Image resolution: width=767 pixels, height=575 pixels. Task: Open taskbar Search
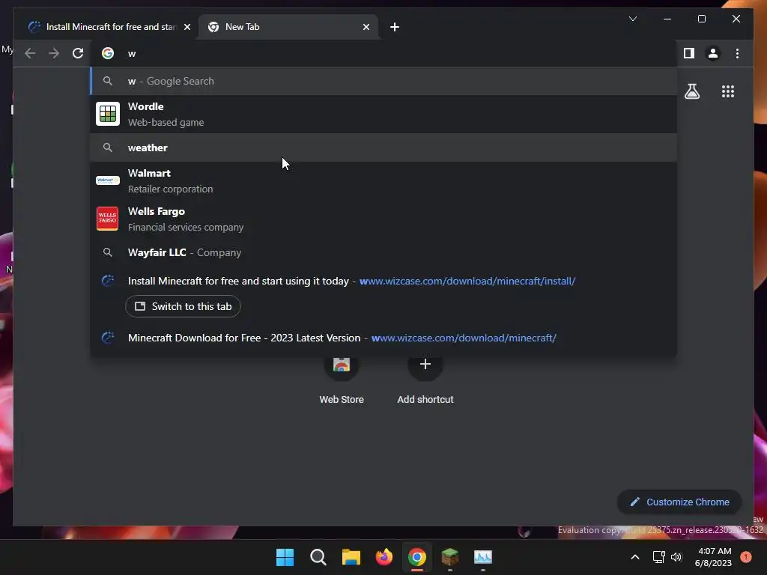click(318, 557)
